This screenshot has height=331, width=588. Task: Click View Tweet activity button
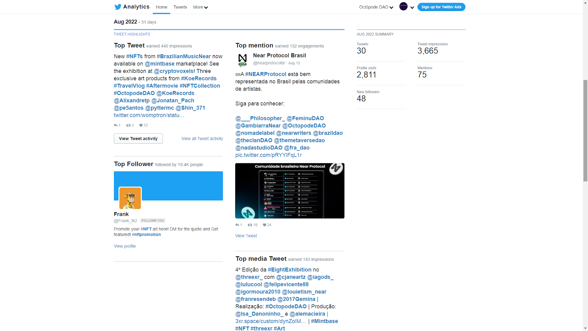(x=138, y=139)
